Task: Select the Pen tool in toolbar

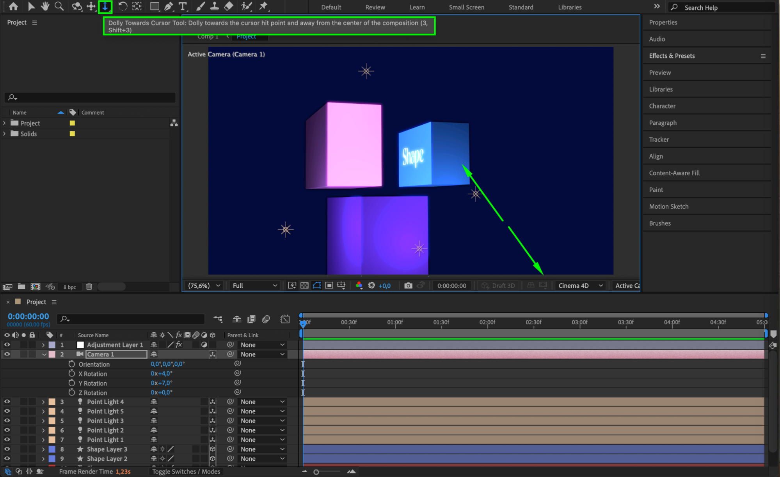Action: [169, 6]
